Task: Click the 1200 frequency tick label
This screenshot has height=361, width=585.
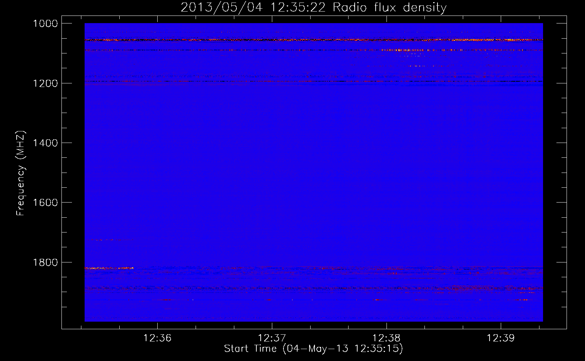Action: pos(46,83)
